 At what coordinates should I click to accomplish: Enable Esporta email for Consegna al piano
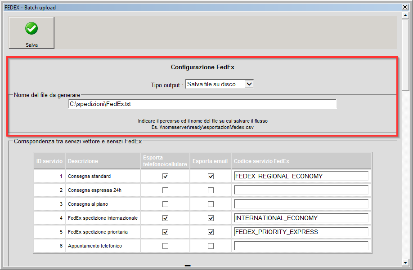[x=211, y=204]
